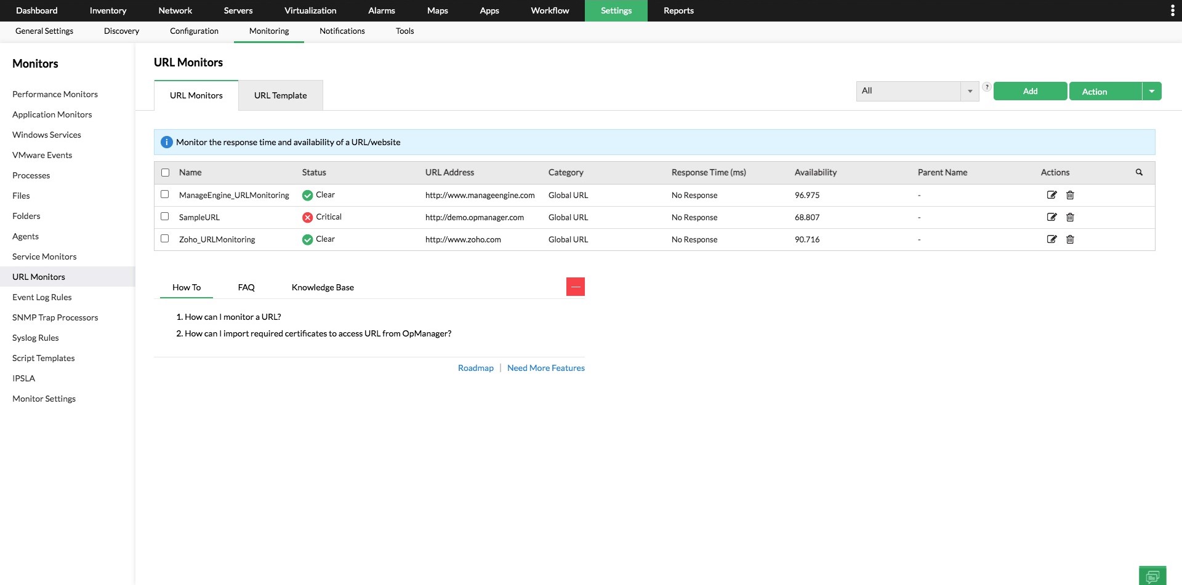Image resolution: width=1182 pixels, height=585 pixels.
Task: Open the Roadmap link
Action: click(475, 367)
